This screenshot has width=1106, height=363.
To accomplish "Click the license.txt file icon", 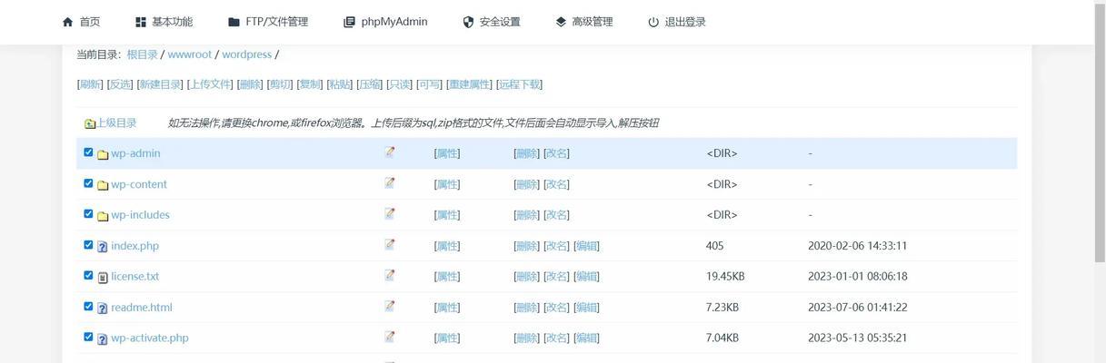I will 103,278.
